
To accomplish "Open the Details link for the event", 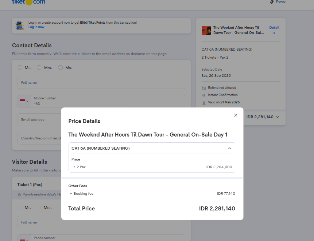I will click(x=274, y=30).
